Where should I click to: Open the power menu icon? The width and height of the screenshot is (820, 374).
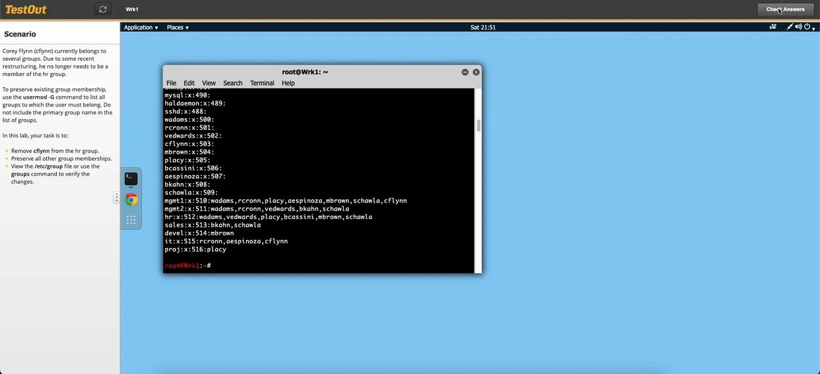pyautogui.click(x=807, y=27)
